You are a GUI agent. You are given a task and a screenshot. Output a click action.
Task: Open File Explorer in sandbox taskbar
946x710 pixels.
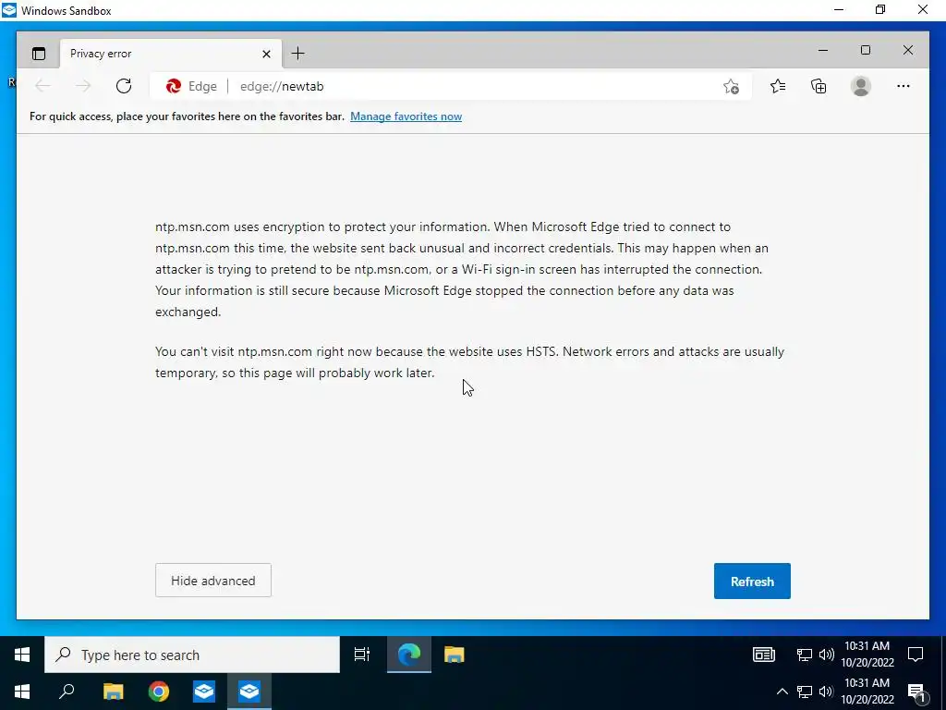click(455, 655)
